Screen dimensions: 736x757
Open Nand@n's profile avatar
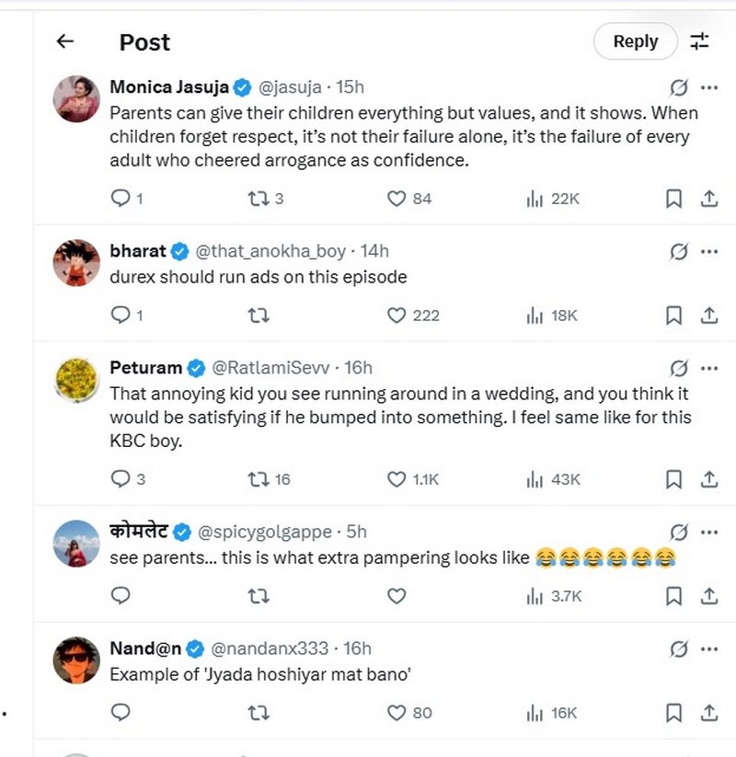tap(76, 660)
